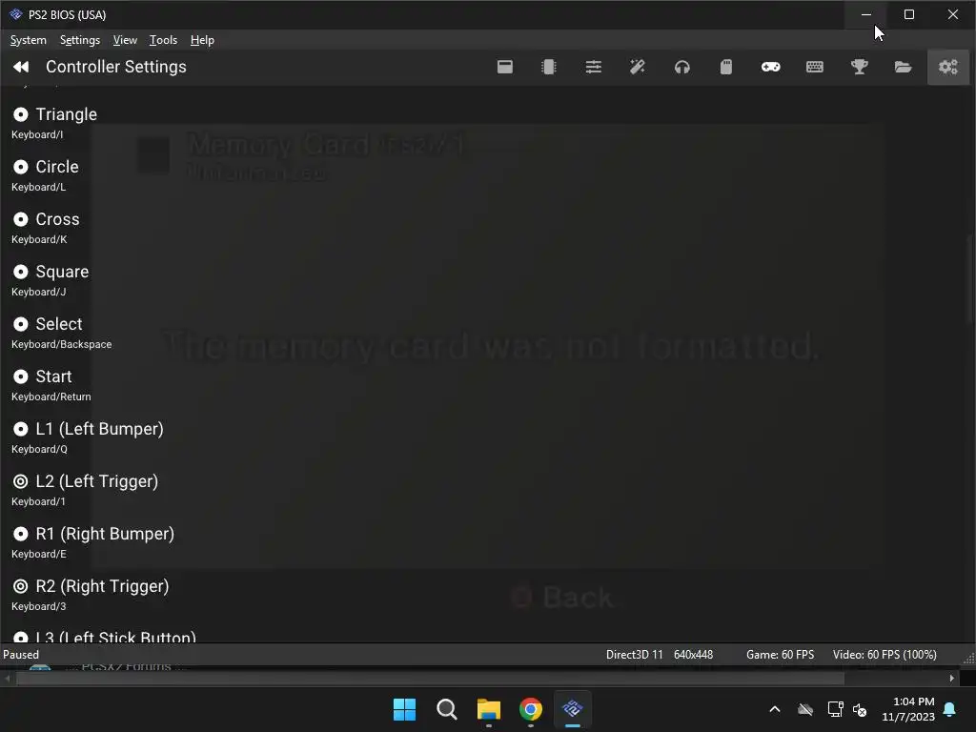
Task: Click the Game: 60 FPS status
Action: (x=780, y=655)
